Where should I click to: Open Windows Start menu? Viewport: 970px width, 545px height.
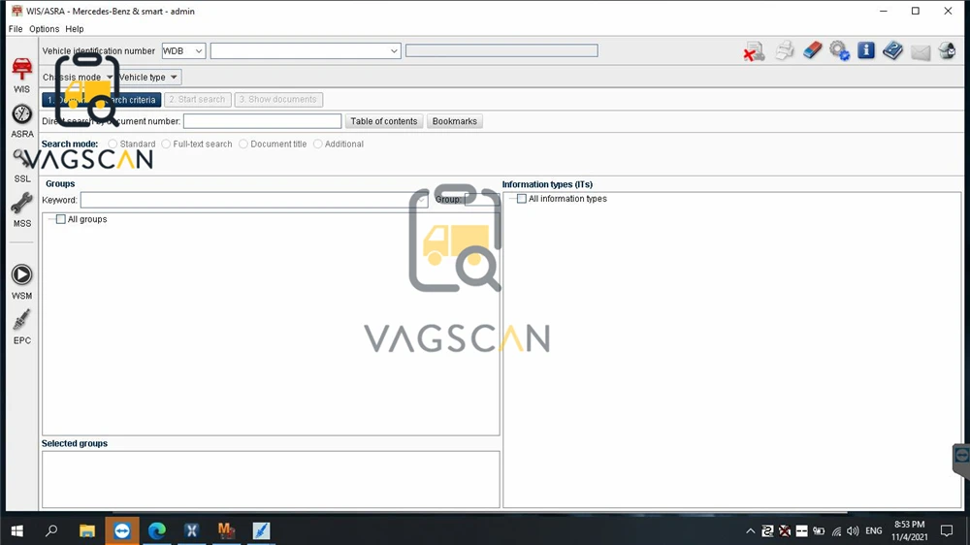coord(17,530)
